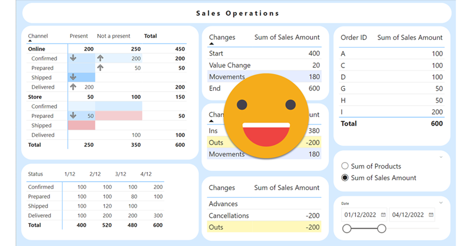Open calendar picker for end date 04/12/2022
Image resolution: width=472 pixels, height=246 pixels.
(431, 215)
